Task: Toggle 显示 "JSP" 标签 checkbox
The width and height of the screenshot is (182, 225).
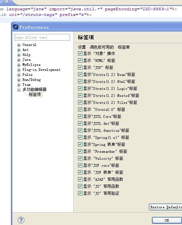Action: pyautogui.click(x=80, y=68)
